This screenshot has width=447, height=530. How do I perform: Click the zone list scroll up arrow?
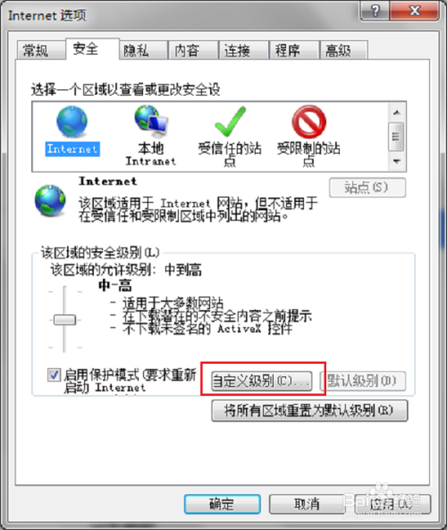point(397,113)
